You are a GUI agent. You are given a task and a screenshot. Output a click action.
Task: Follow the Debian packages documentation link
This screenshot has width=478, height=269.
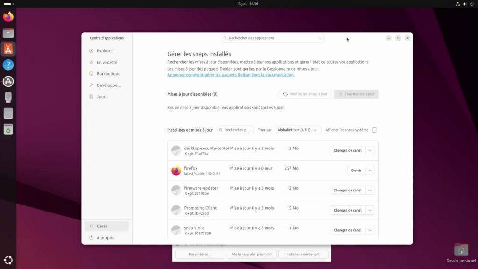[231, 75]
